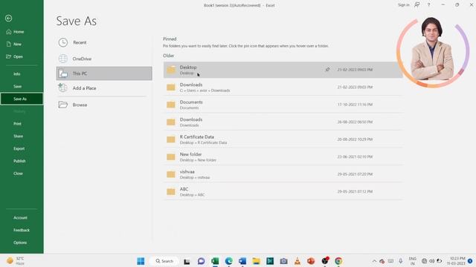Screen dimensions: 476x267
Task: Click the notification badge in the tray
Action: click(x=470, y=261)
